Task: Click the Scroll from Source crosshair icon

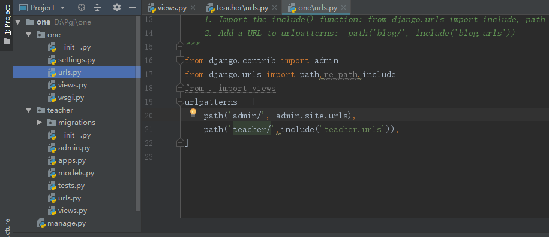Action: pyautogui.click(x=81, y=7)
